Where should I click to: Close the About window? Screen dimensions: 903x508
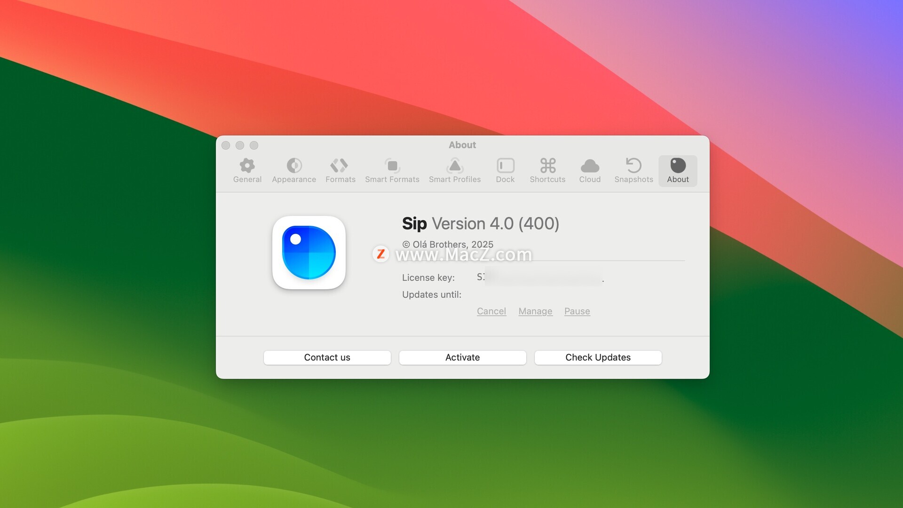tap(226, 145)
